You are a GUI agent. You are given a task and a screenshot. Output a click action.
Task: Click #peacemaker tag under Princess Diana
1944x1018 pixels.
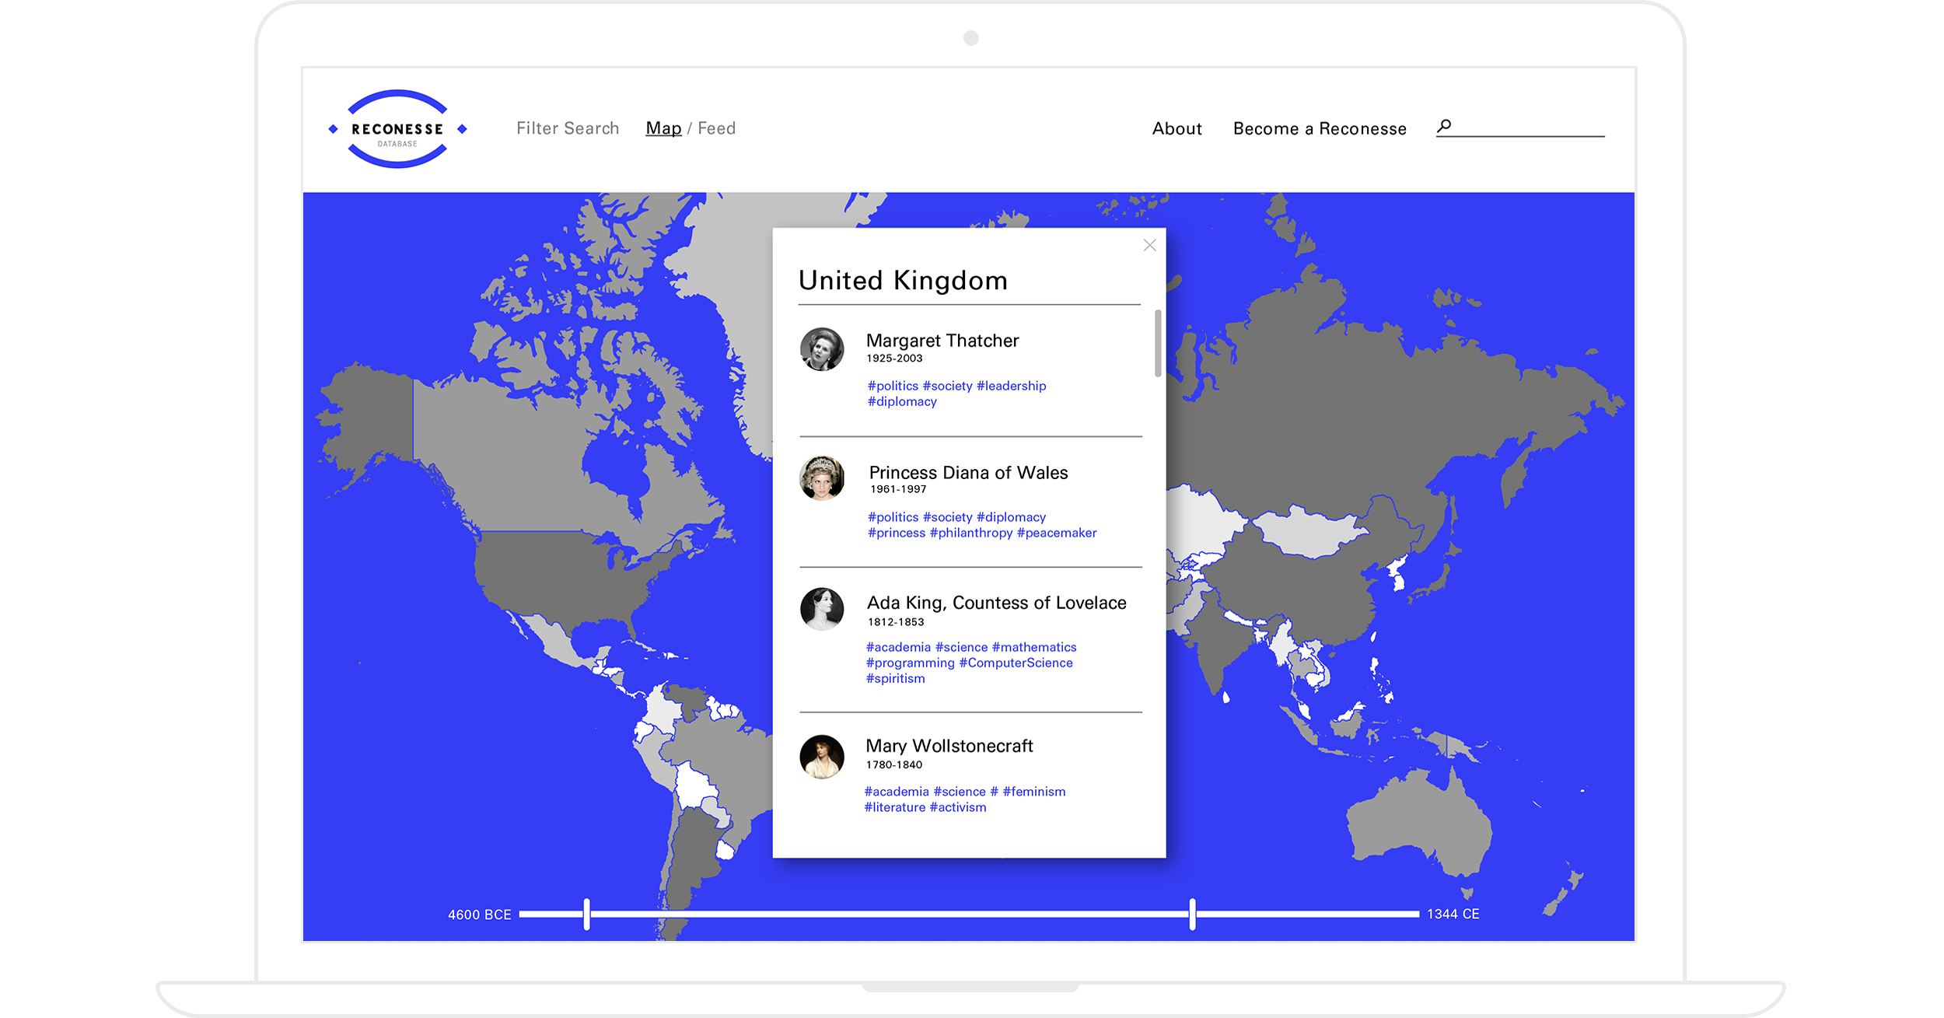point(1057,533)
